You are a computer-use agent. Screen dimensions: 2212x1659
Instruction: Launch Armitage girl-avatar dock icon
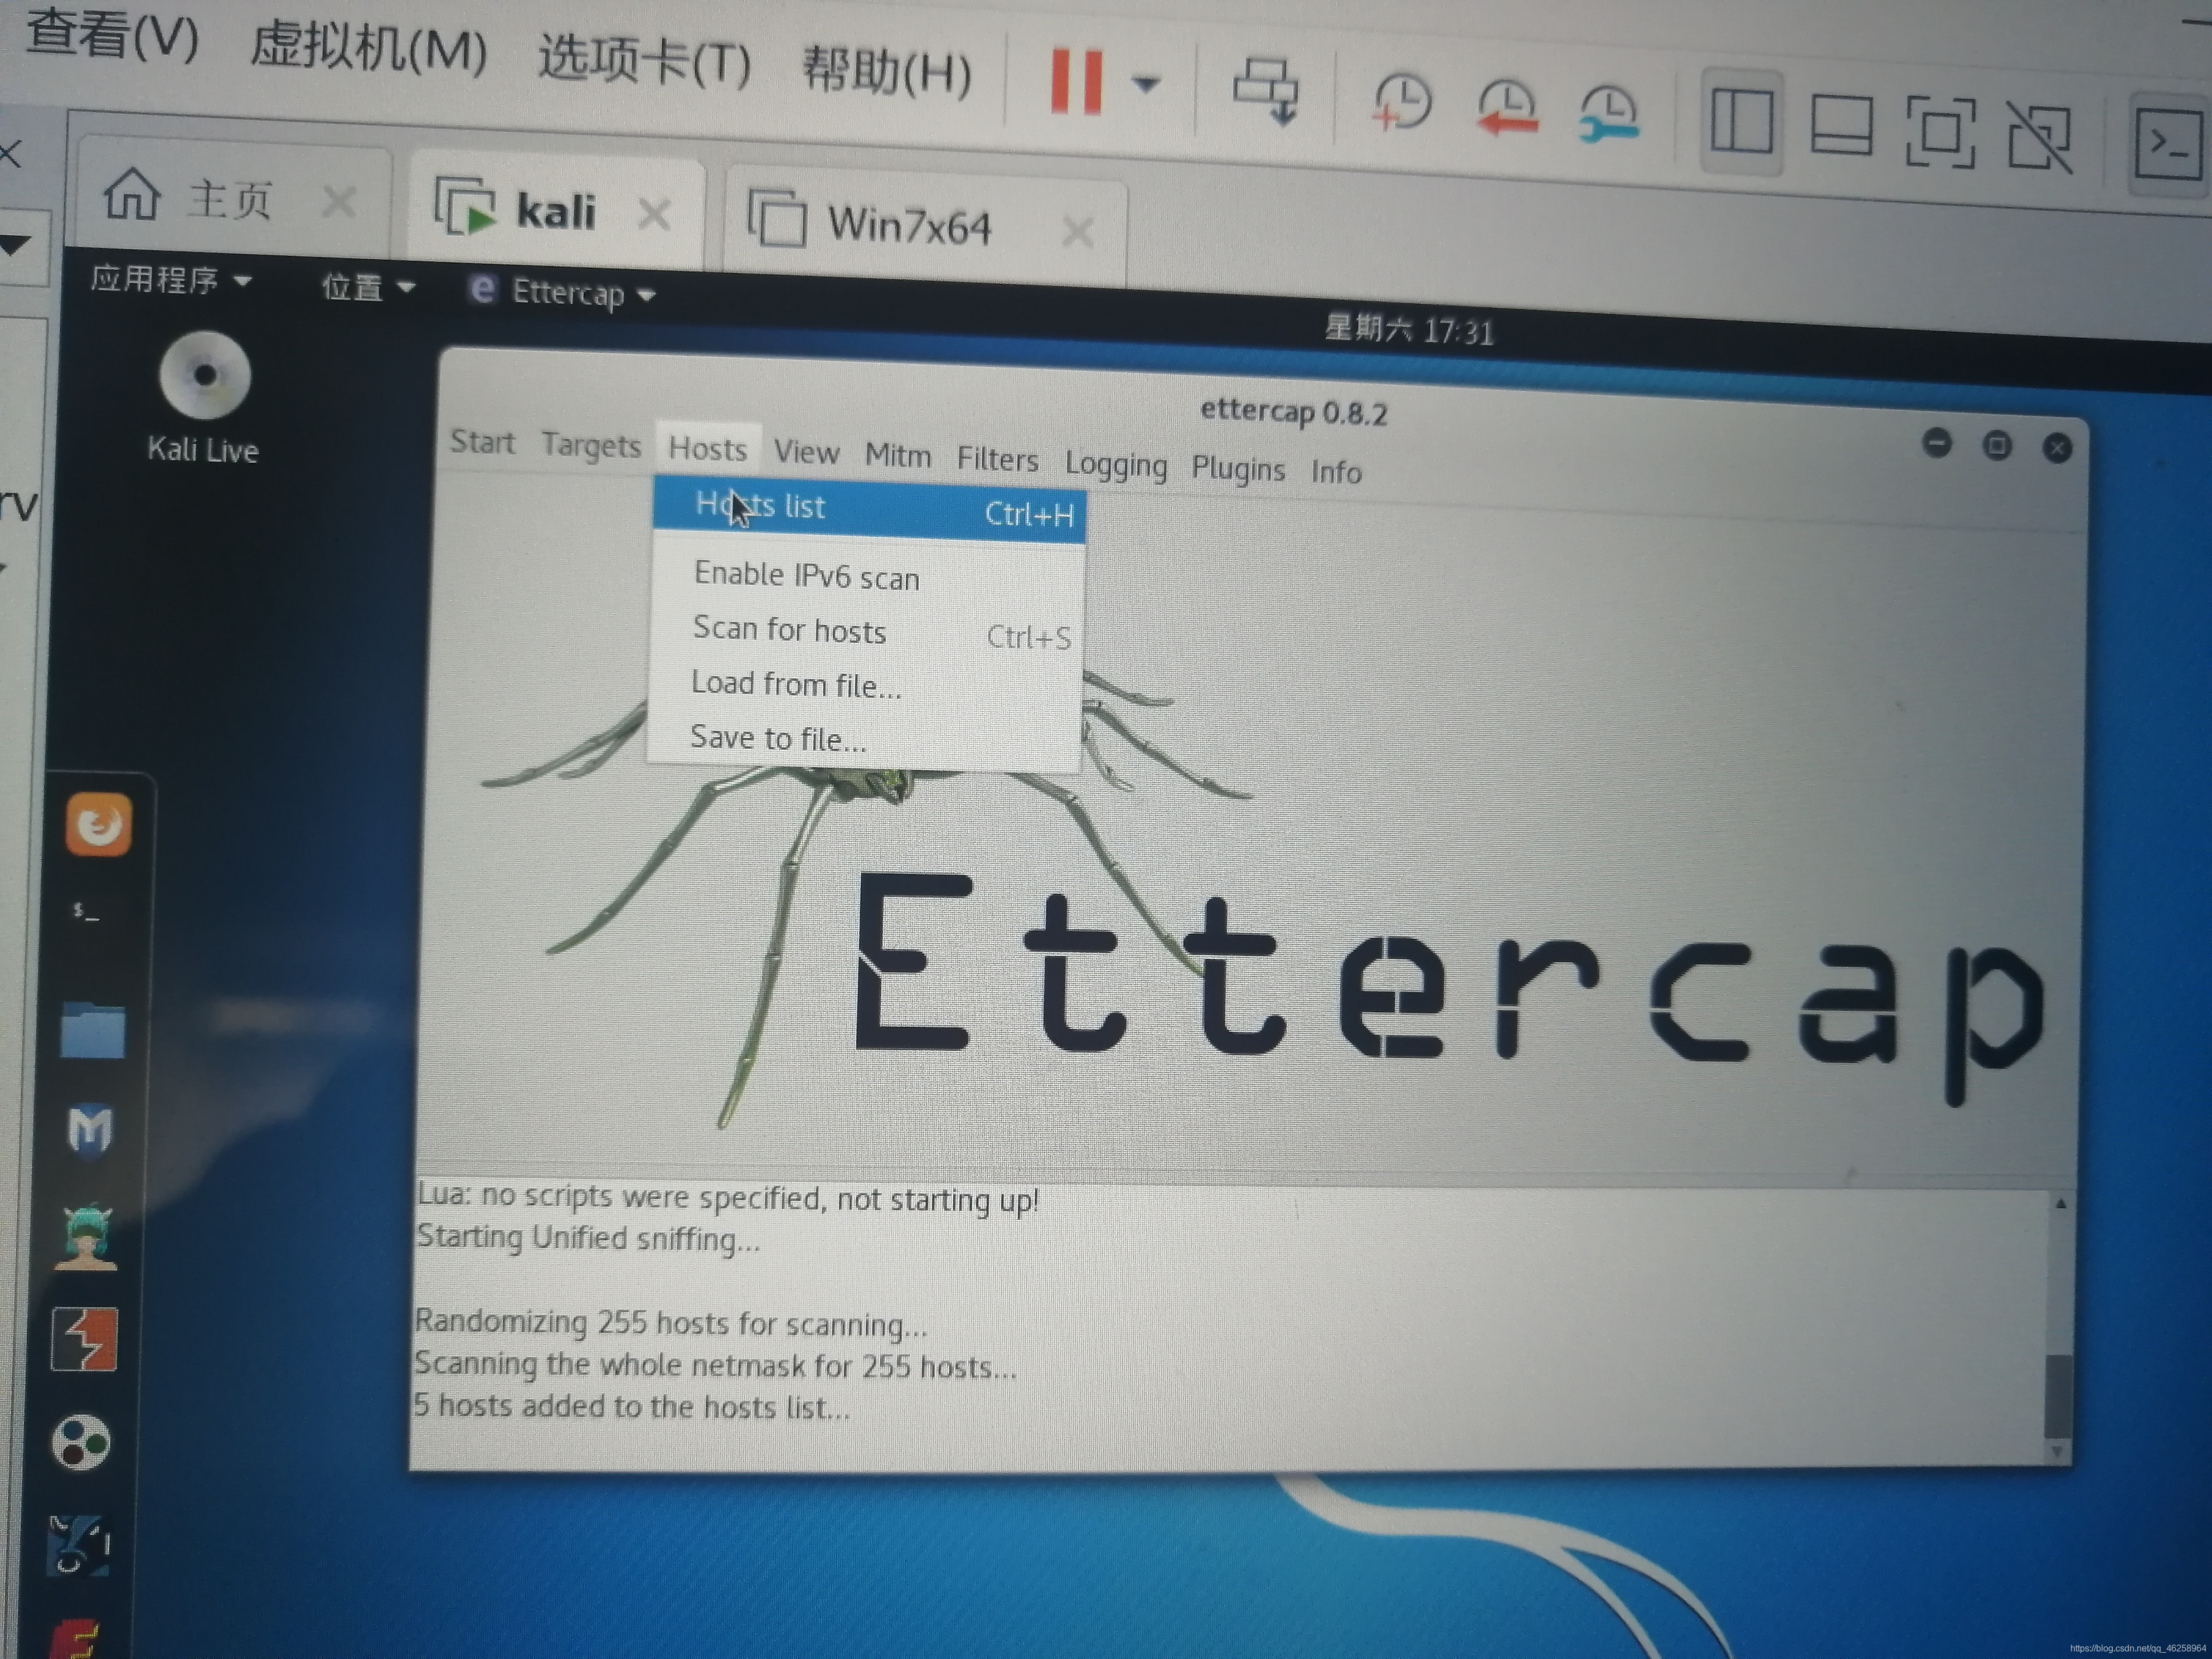tap(87, 1237)
